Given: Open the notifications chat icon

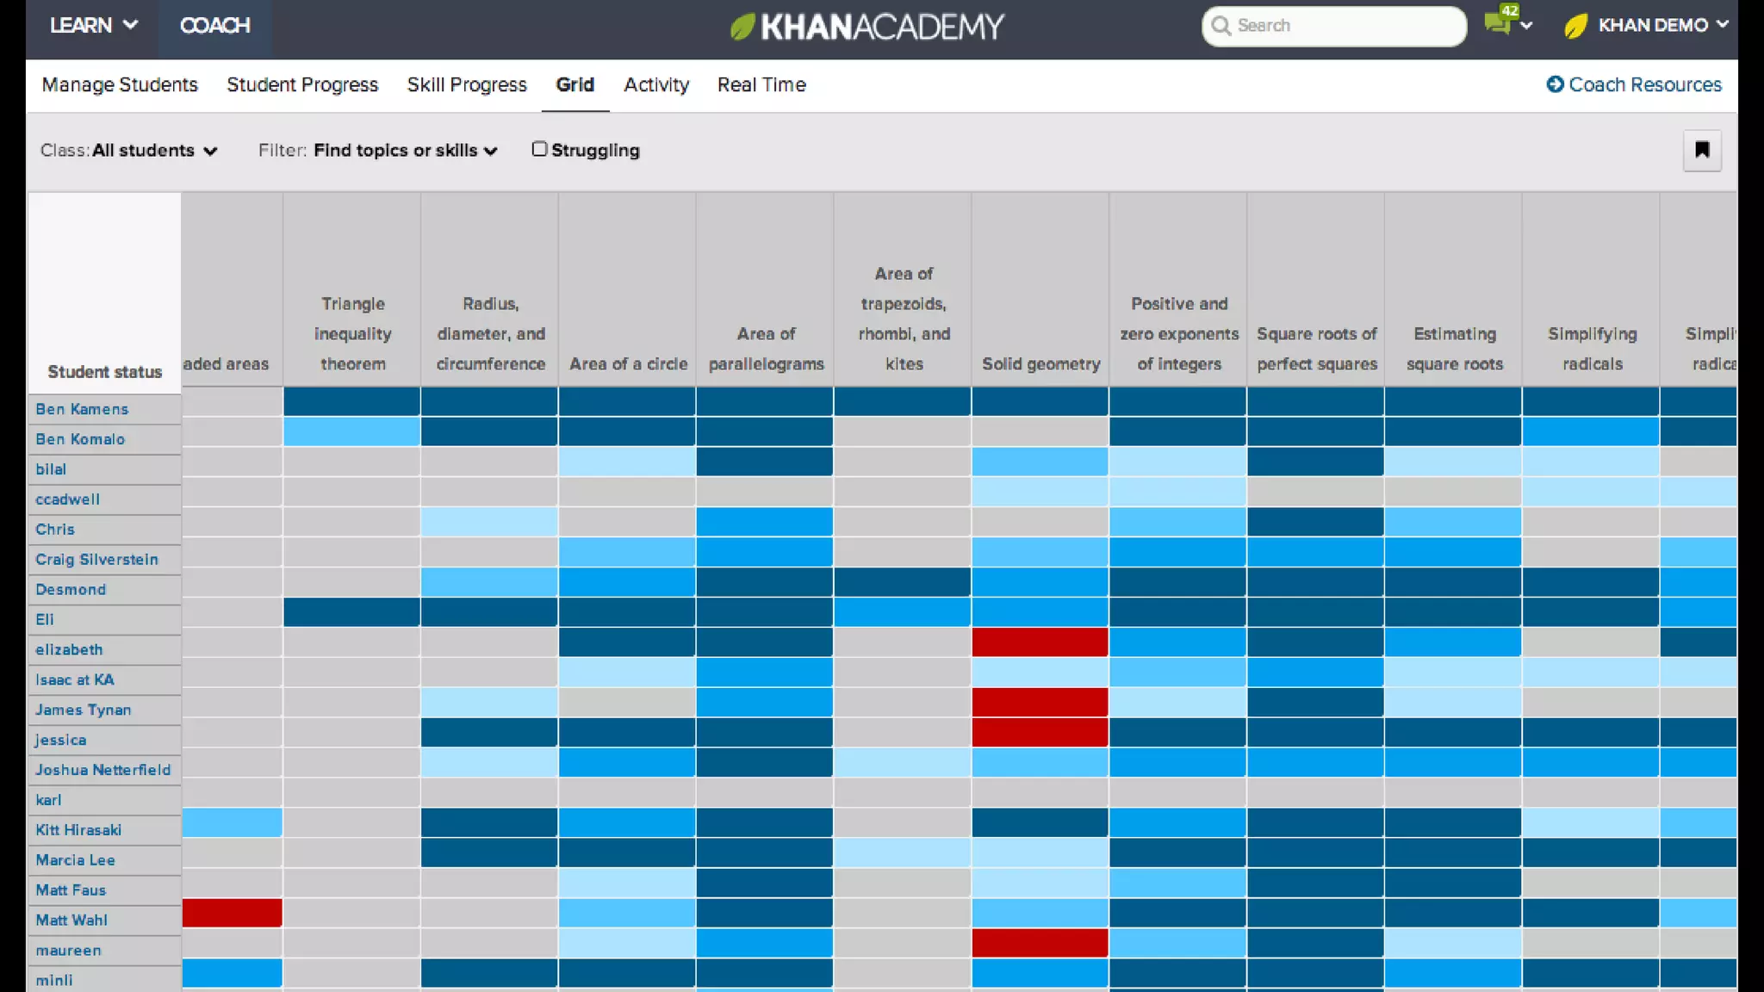Looking at the screenshot, I should click(x=1498, y=23).
